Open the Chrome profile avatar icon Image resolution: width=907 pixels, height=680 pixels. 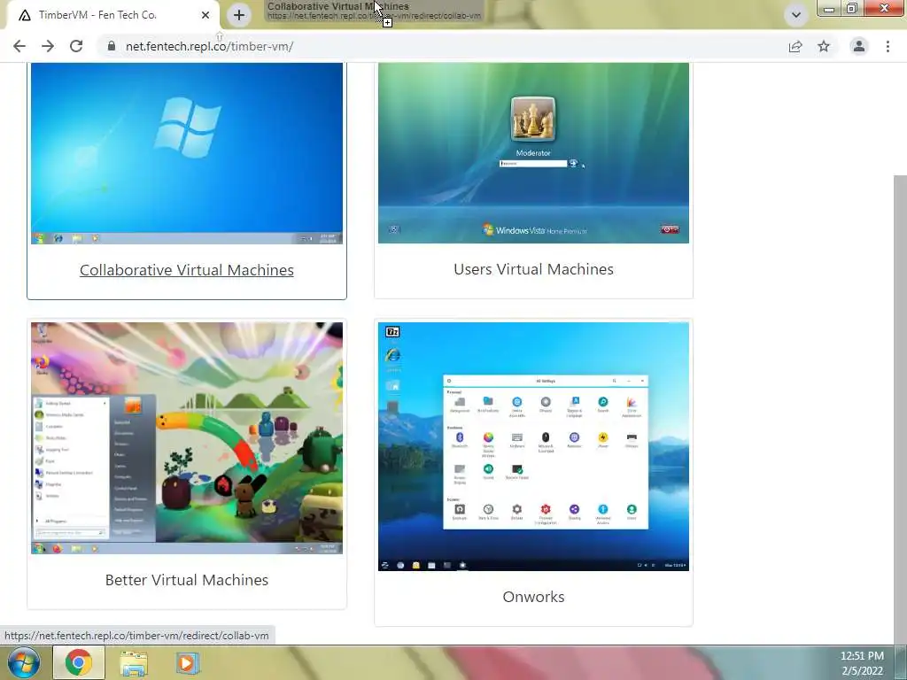[x=859, y=46]
